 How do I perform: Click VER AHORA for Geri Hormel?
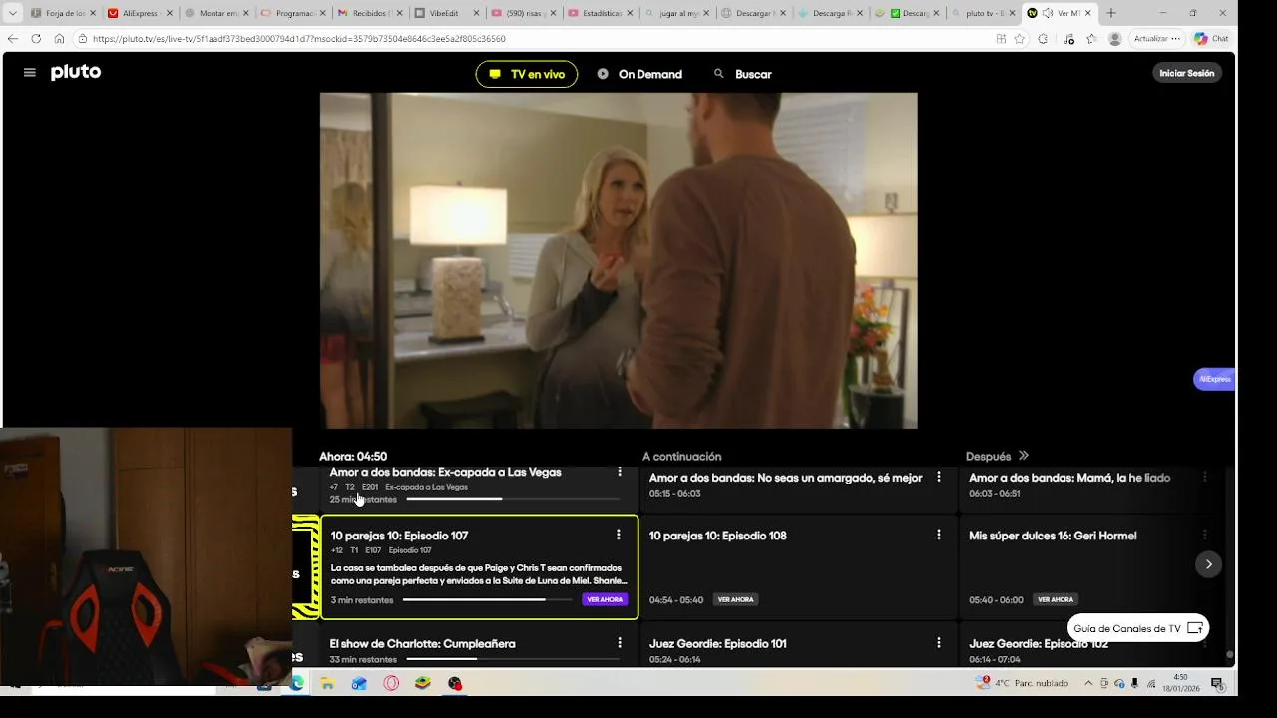(1056, 599)
